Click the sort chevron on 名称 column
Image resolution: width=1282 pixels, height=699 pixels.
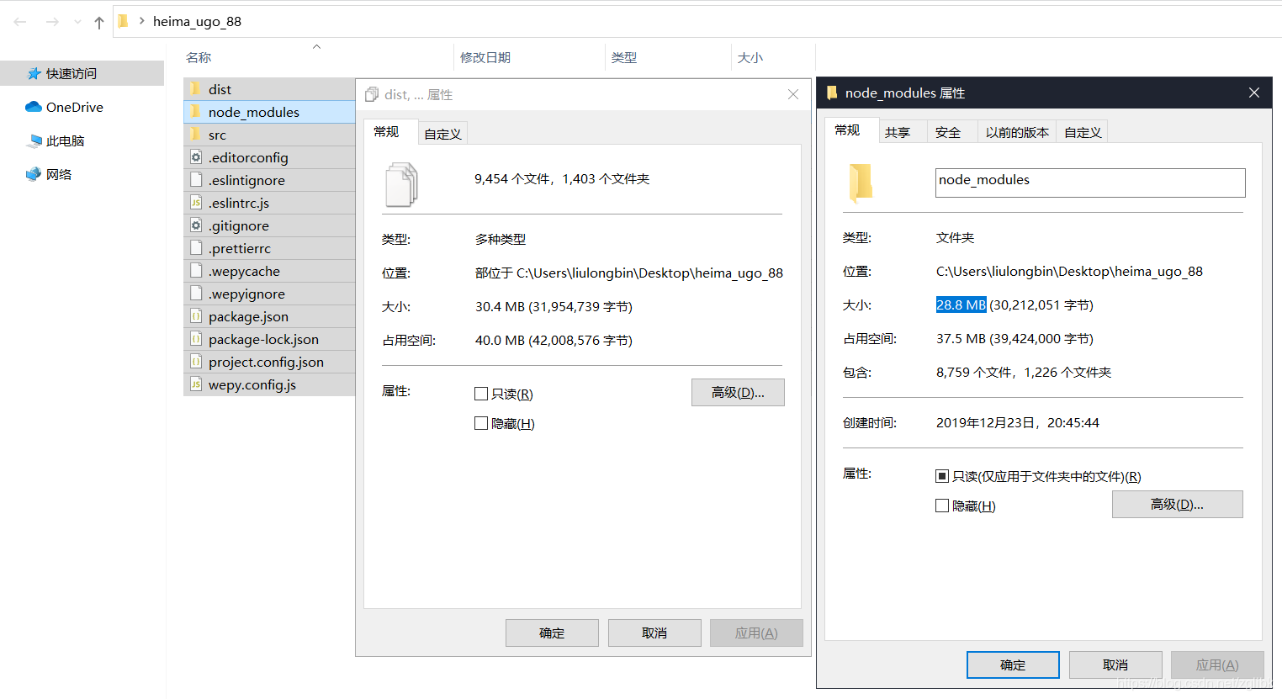pyautogui.click(x=316, y=47)
